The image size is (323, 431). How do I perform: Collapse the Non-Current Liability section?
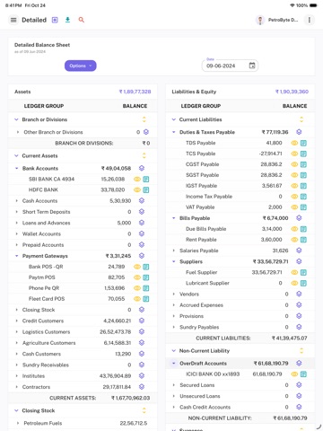point(174,351)
